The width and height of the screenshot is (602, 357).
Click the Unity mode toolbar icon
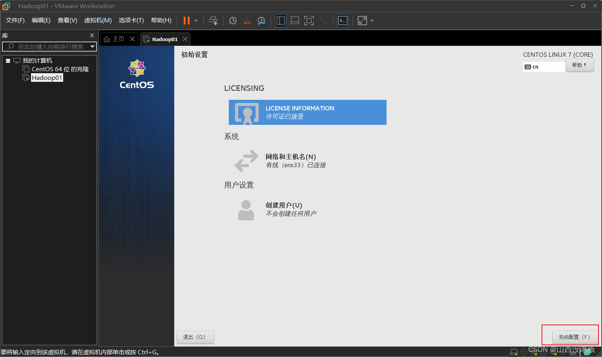click(323, 21)
